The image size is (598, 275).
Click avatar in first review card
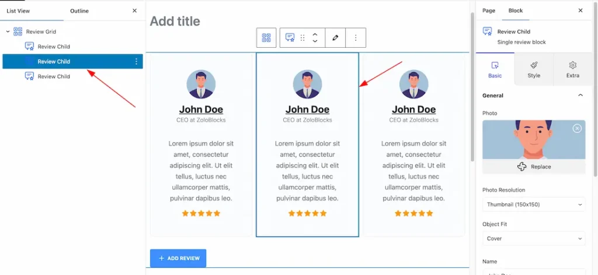(x=201, y=84)
